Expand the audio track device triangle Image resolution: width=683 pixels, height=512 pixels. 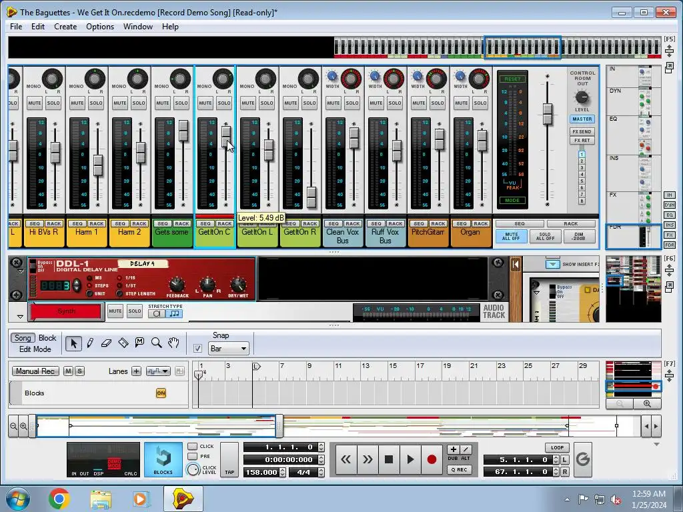(x=20, y=317)
